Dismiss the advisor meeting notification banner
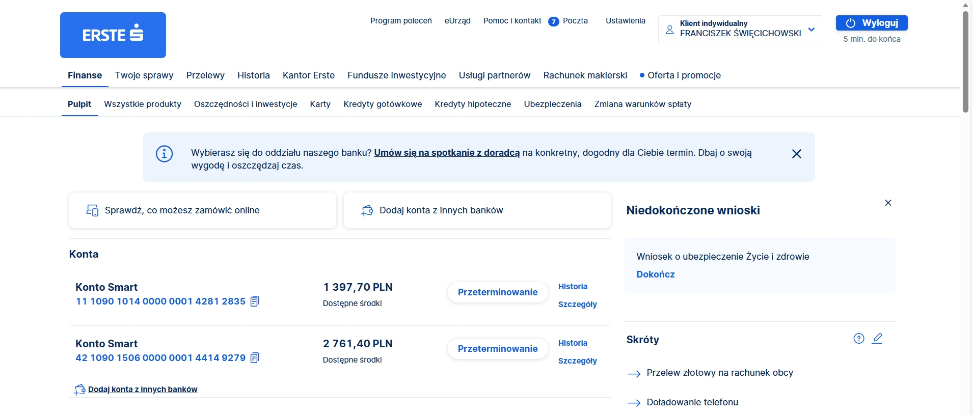This screenshot has height=415, width=973. [x=797, y=153]
